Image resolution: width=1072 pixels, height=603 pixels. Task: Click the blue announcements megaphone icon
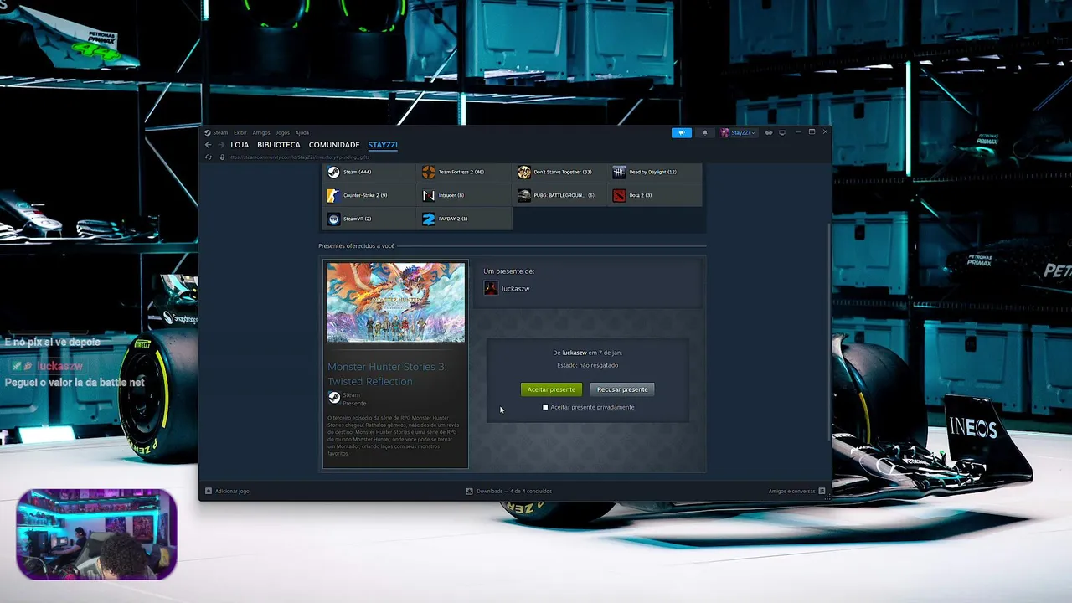[682, 132]
